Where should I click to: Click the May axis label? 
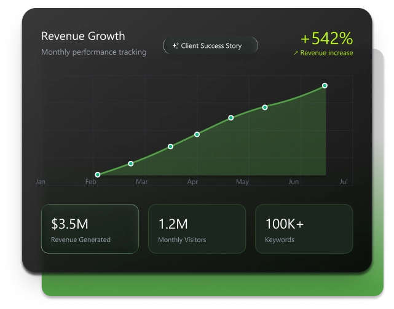pos(242,182)
